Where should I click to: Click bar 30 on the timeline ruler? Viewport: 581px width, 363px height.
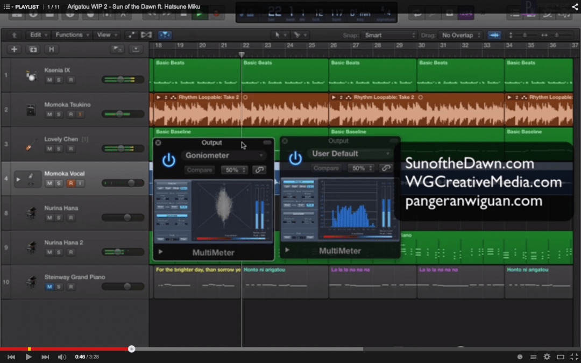point(422,46)
